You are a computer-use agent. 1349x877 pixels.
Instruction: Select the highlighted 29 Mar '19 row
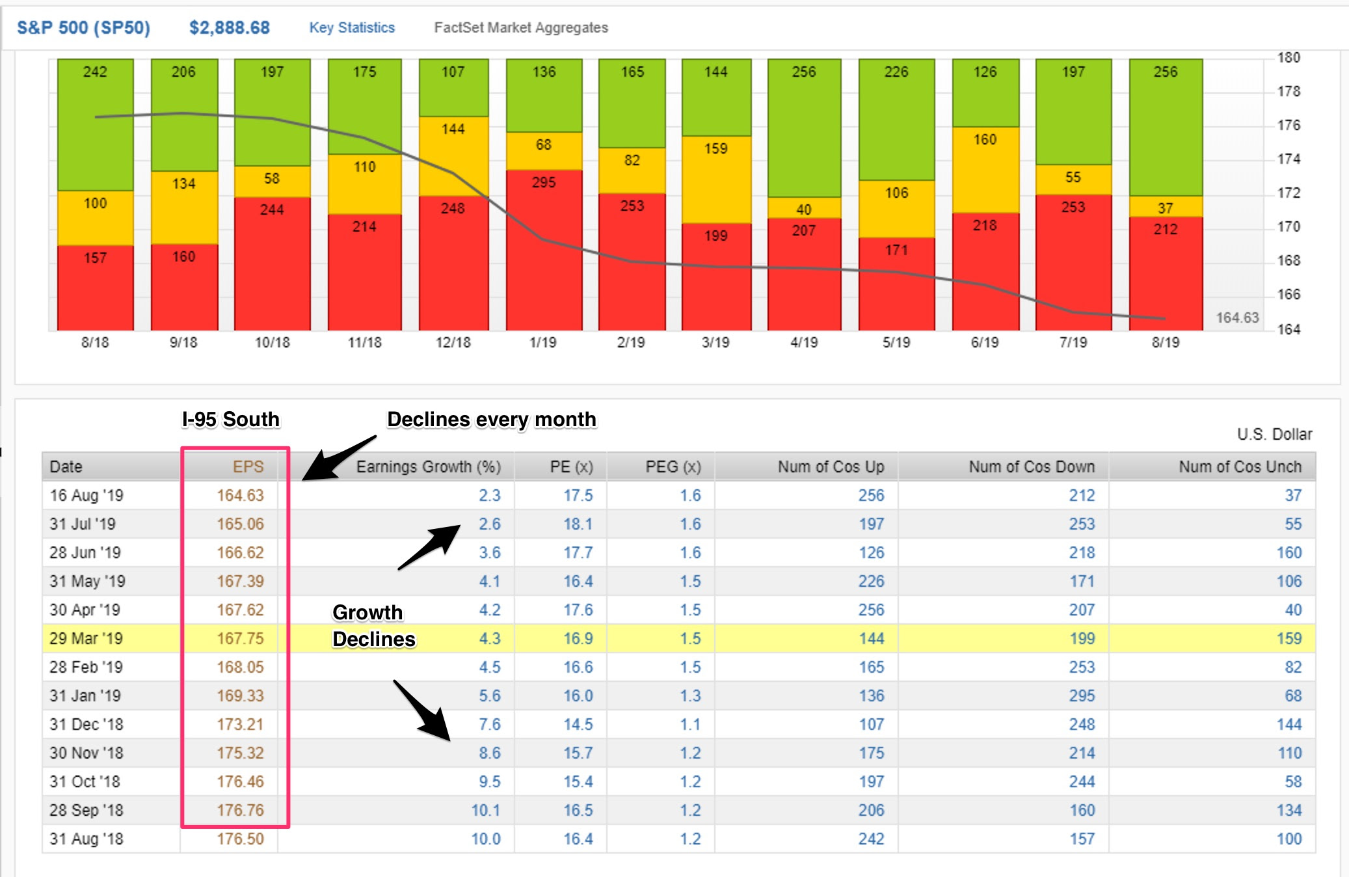pyautogui.click(x=678, y=638)
